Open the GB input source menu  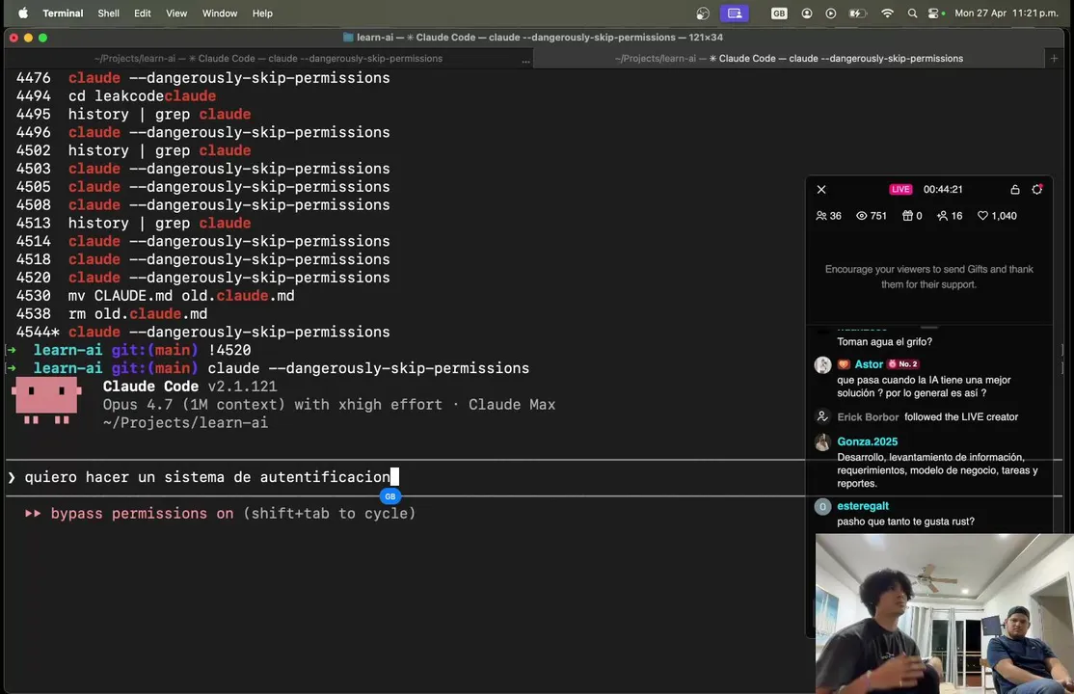tap(779, 13)
